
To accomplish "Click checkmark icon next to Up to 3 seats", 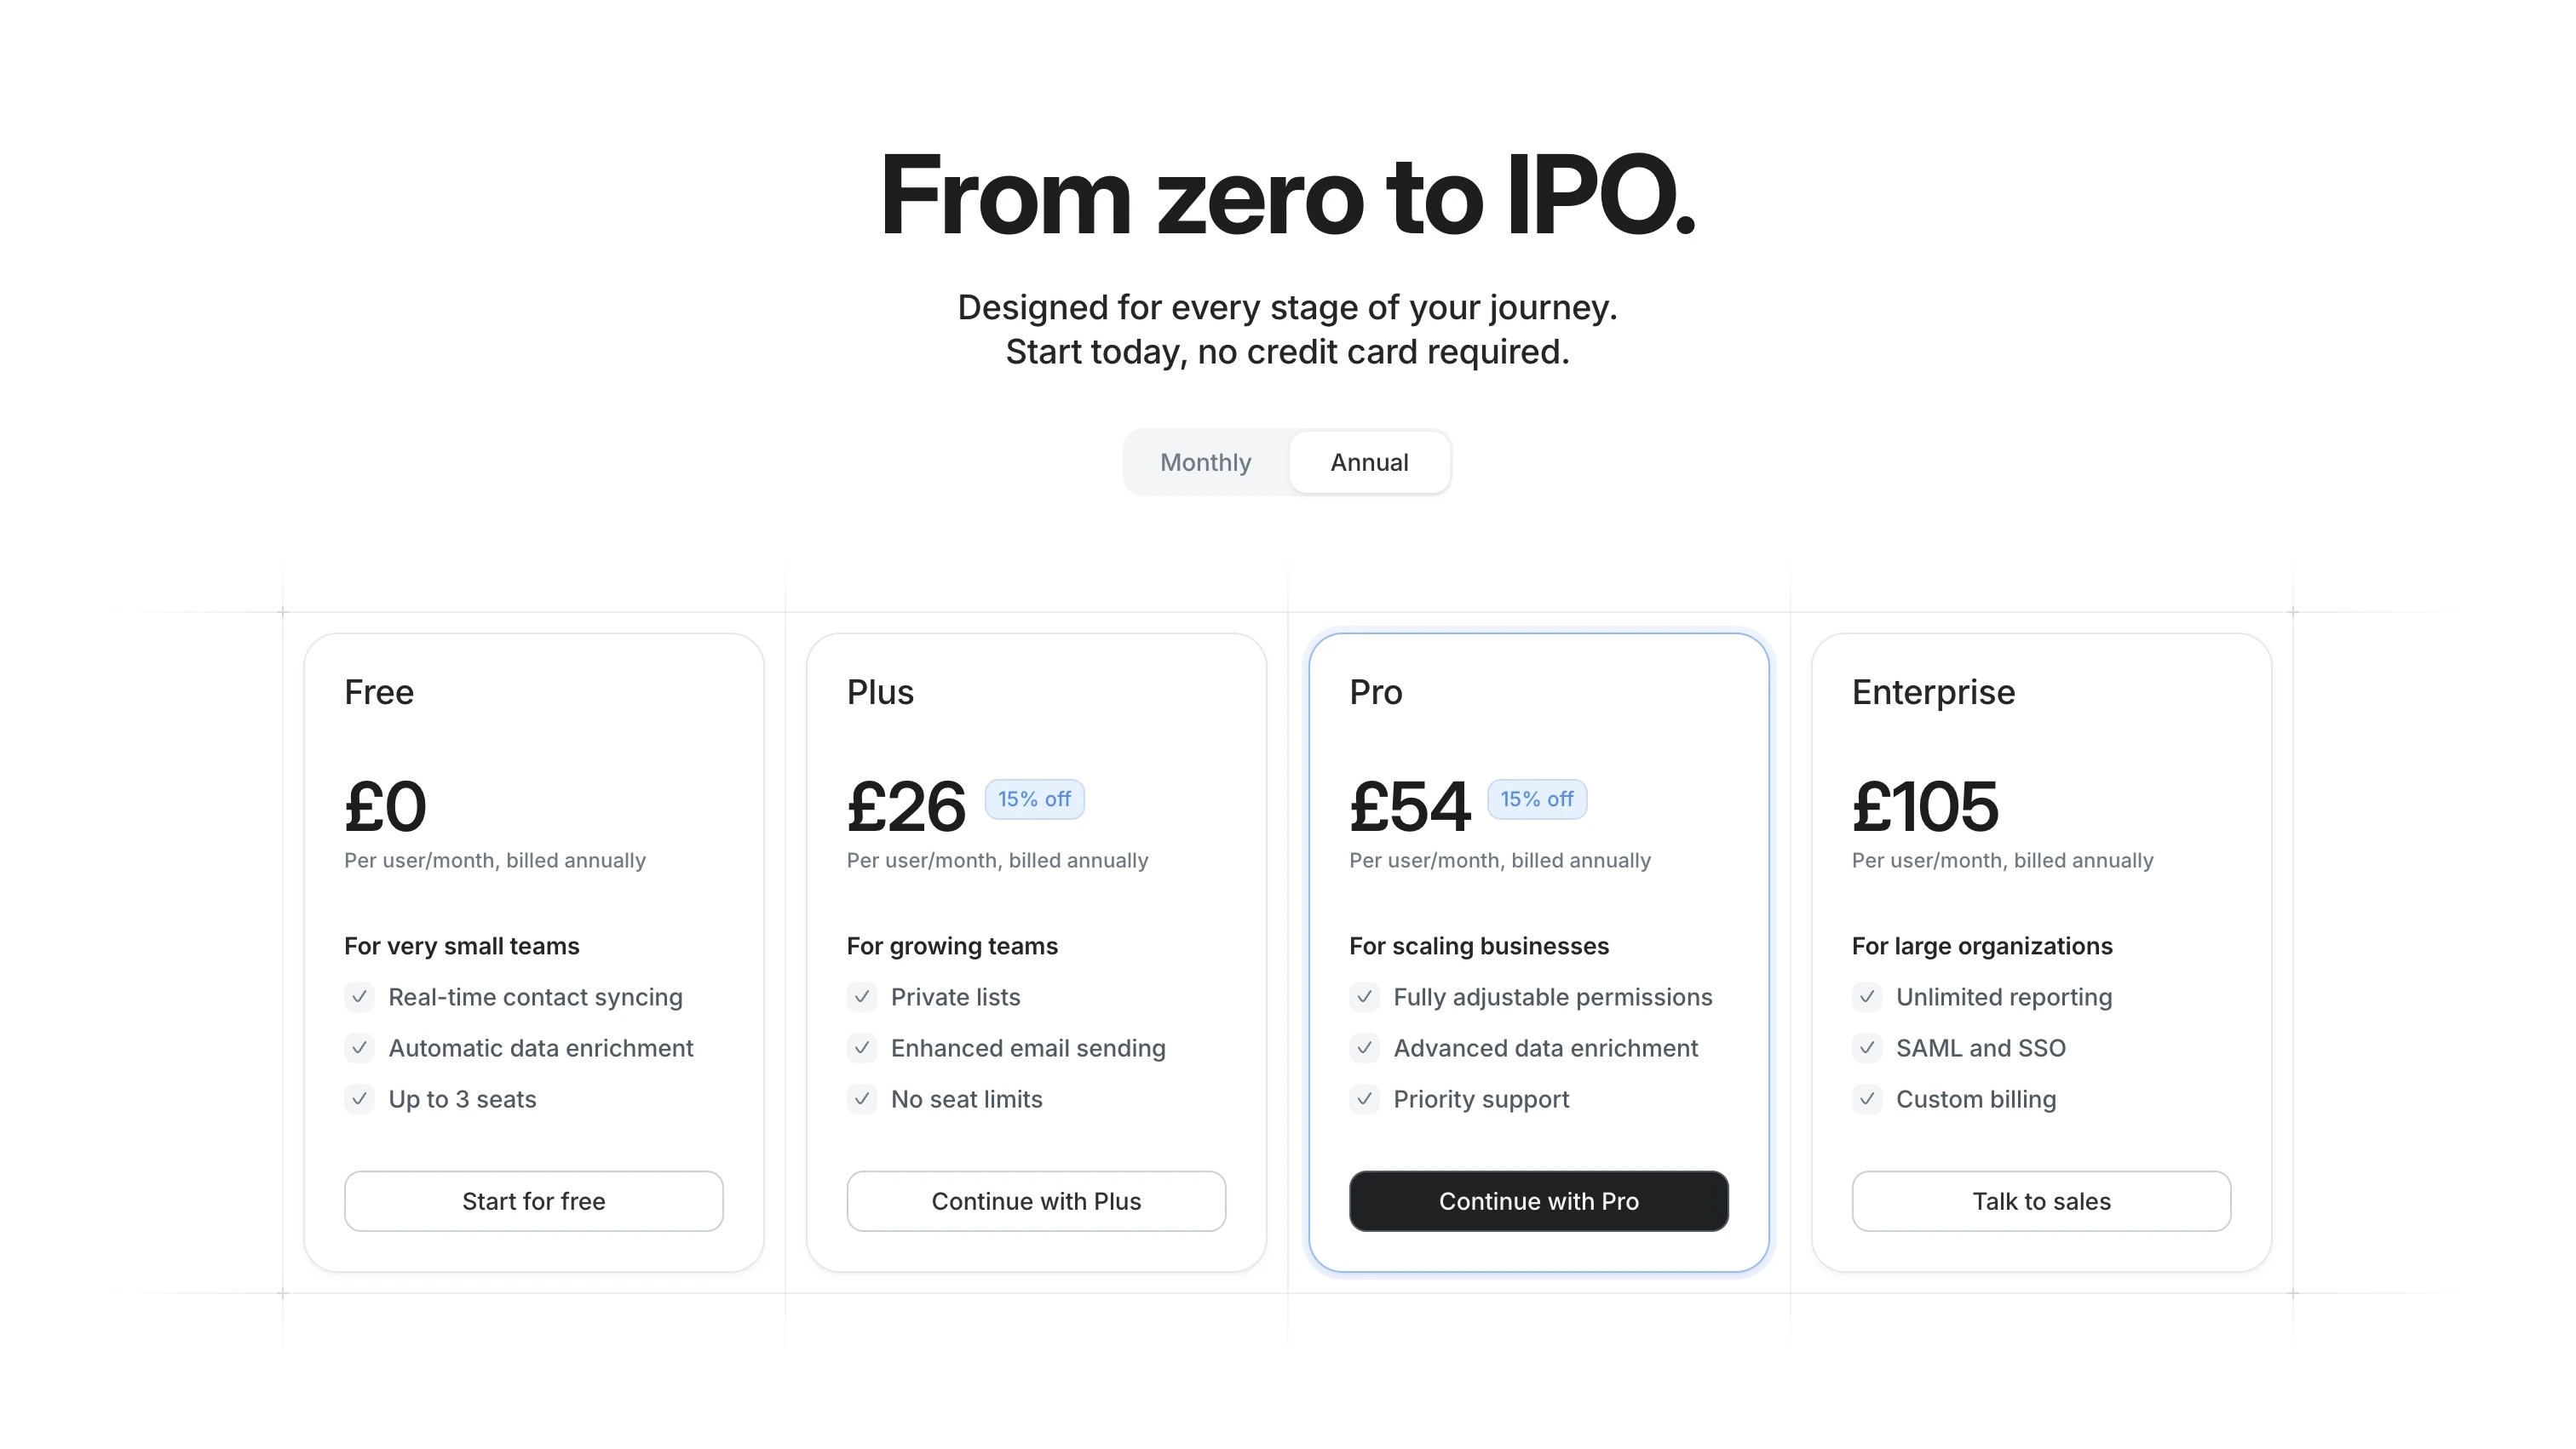I will click(x=359, y=1099).
